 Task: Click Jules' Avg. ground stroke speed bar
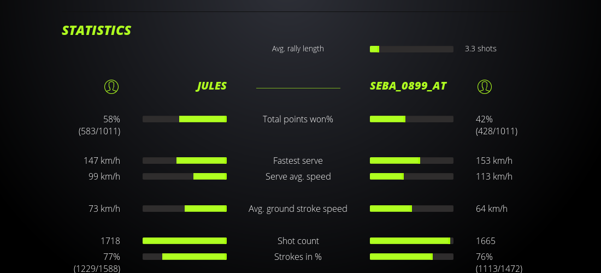185,209
